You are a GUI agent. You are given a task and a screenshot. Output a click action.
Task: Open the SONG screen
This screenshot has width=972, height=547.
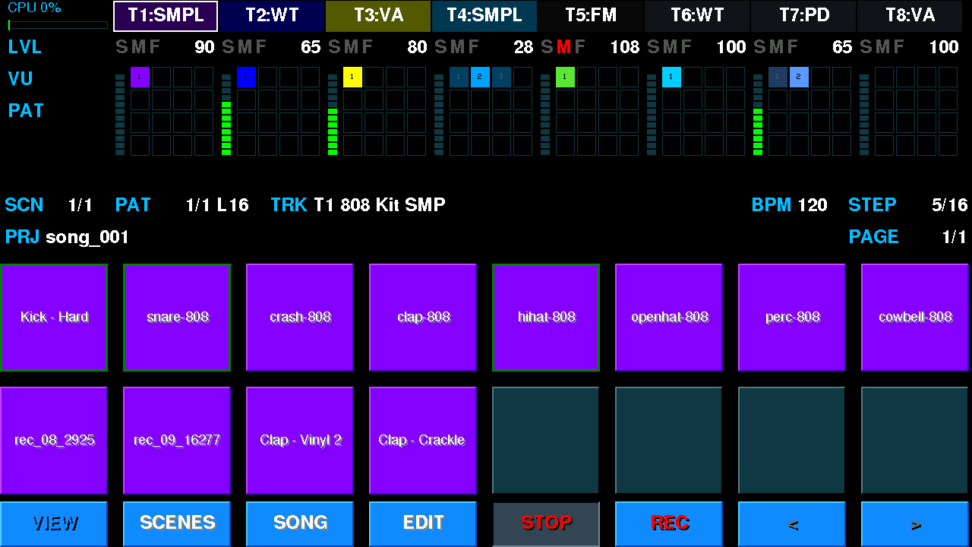pyautogui.click(x=300, y=523)
